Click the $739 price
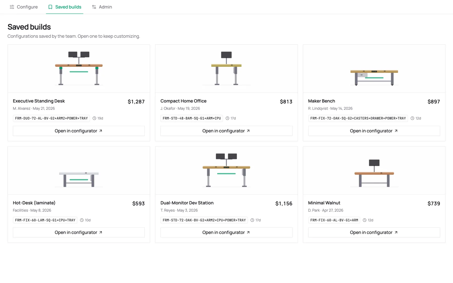Image resolution: width=453 pixels, height=283 pixels. (434, 204)
